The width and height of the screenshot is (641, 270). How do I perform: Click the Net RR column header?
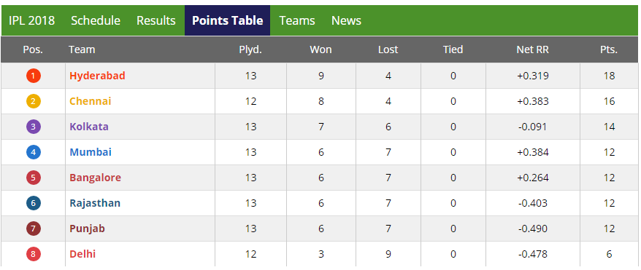tap(533, 49)
